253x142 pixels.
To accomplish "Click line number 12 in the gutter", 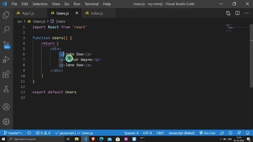I will point(23,87).
